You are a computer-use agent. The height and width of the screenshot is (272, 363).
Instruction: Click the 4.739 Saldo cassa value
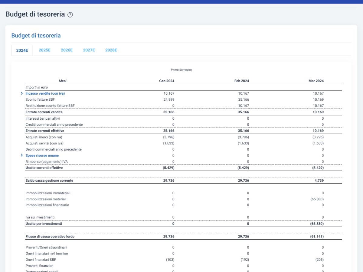[x=319, y=180]
